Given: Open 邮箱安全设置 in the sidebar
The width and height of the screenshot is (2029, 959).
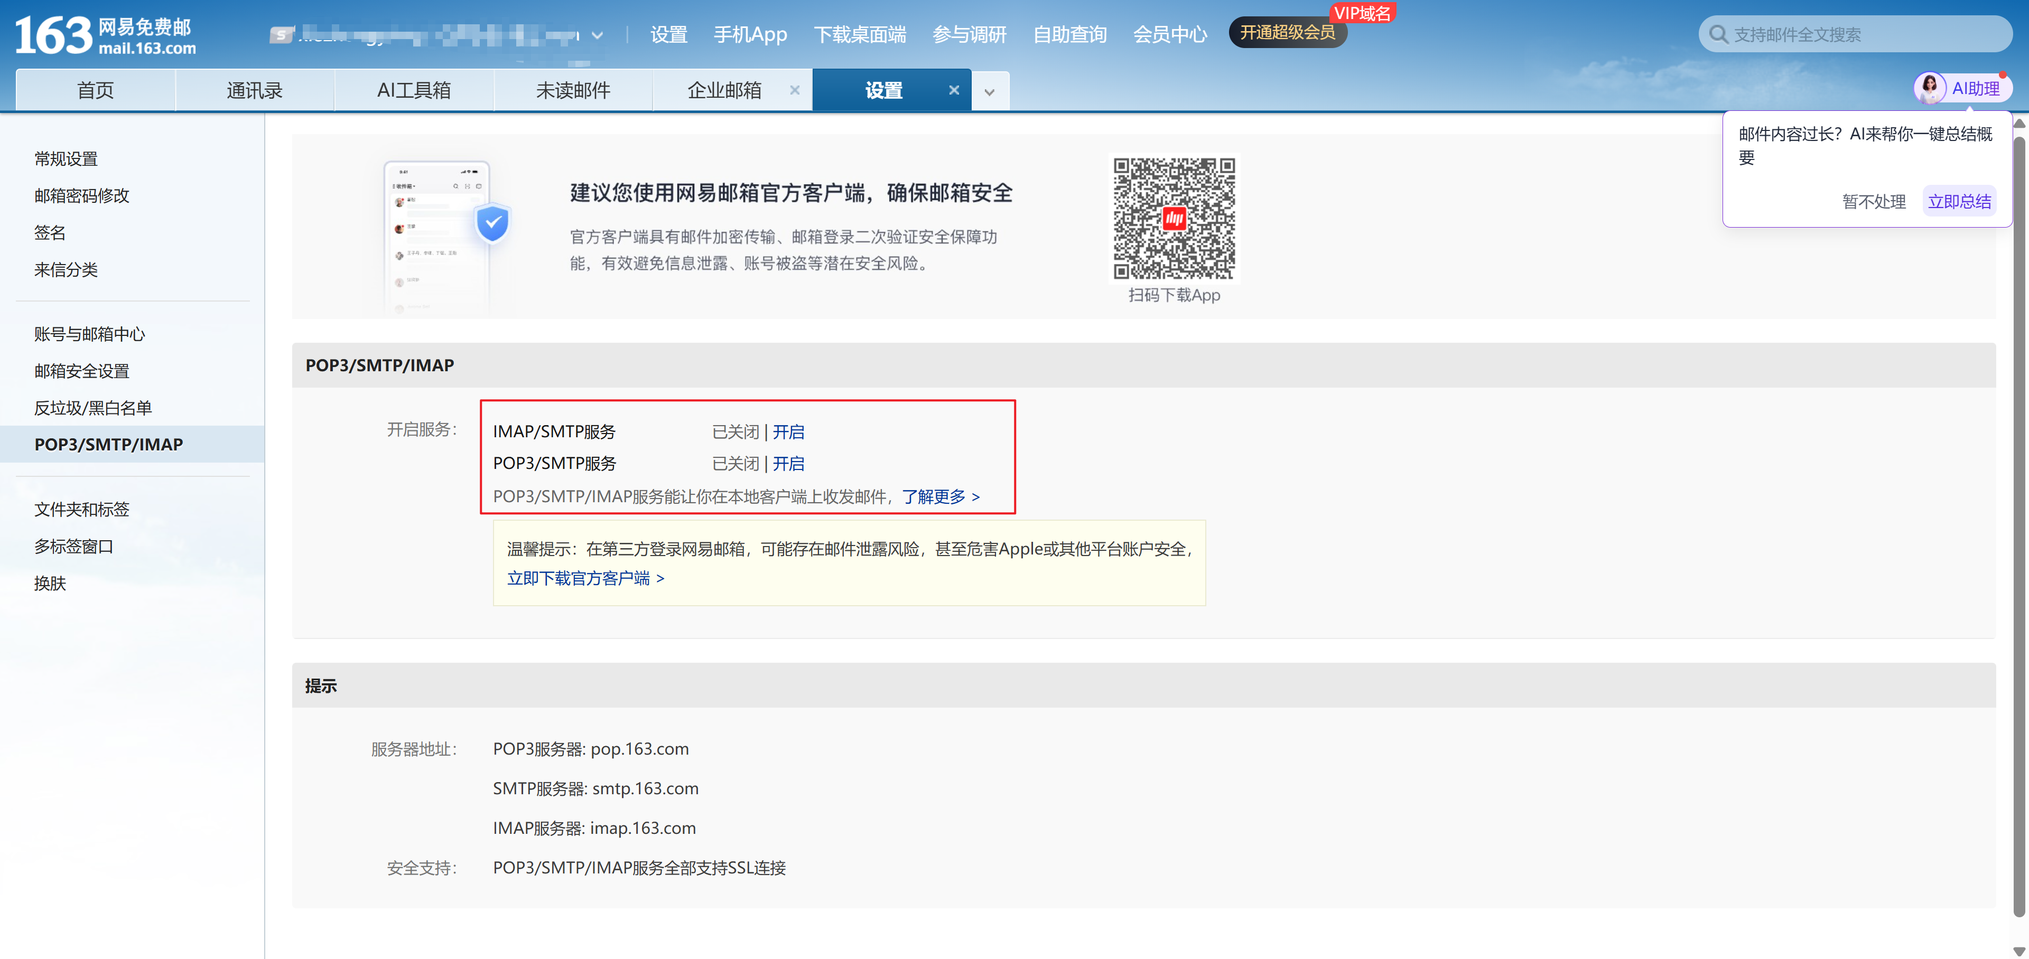Looking at the screenshot, I should [82, 372].
